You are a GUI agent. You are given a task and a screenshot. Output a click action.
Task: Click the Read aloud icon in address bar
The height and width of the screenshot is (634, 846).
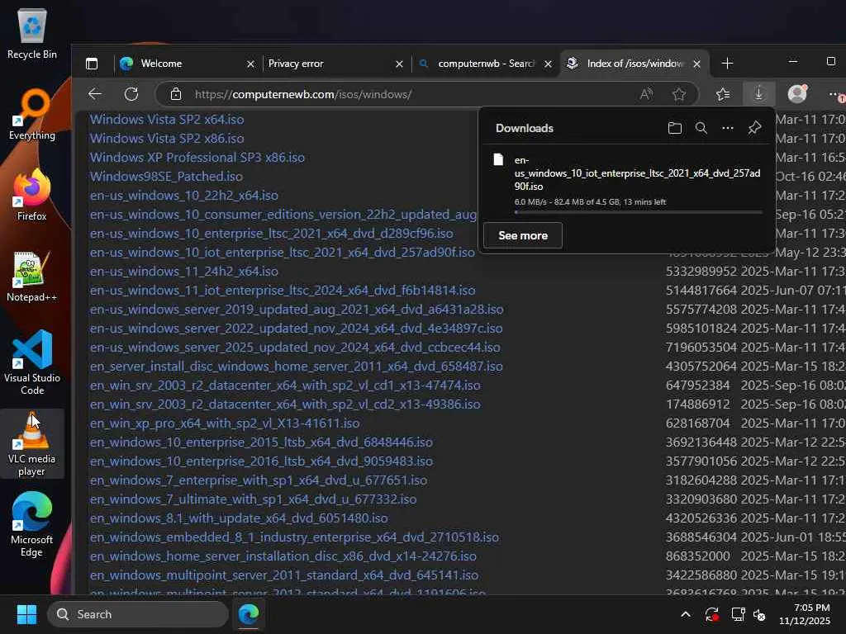pos(646,94)
